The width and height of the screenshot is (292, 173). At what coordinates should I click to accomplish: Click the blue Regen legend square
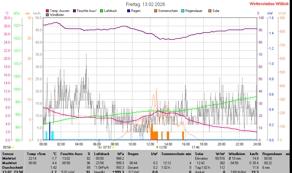pos(129,11)
